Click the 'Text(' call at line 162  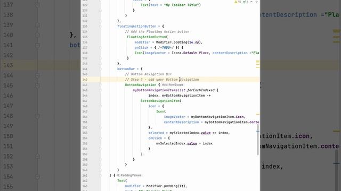tap(122, 181)
